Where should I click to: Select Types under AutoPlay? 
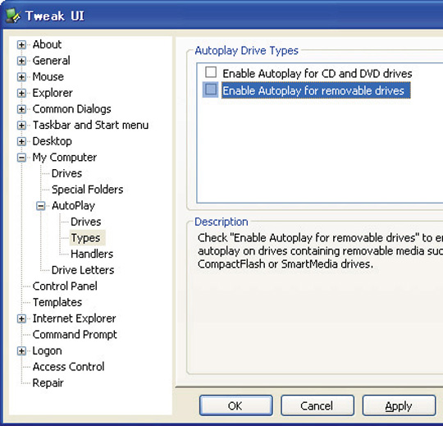click(x=85, y=238)
